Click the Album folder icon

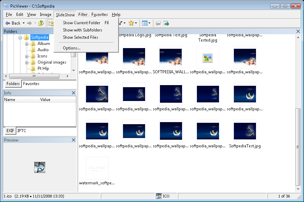[33, 44]
